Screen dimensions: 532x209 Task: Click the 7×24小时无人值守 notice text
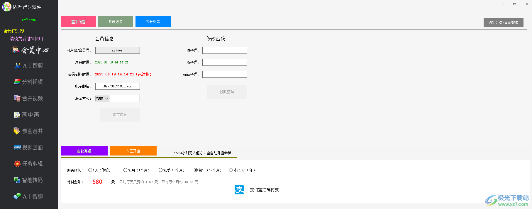click(202, 153)
